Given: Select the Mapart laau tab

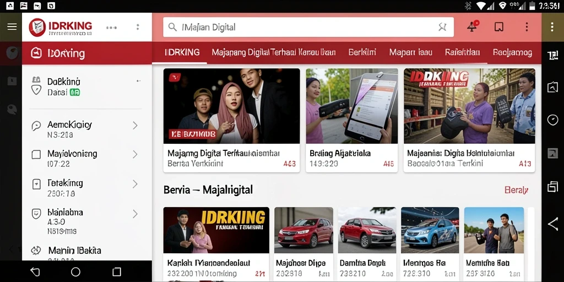Looking at the screenshot, I should point(411,52).
